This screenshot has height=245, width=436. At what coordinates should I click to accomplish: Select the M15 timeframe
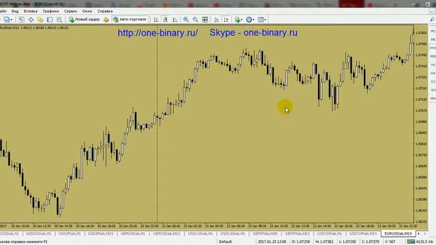[433, 48]
